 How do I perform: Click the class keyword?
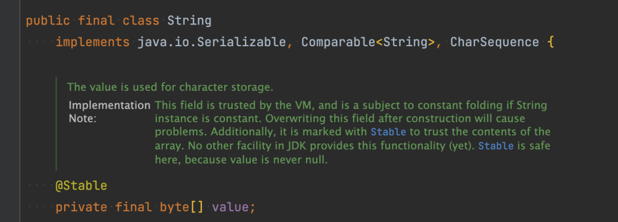coord(141,21)
